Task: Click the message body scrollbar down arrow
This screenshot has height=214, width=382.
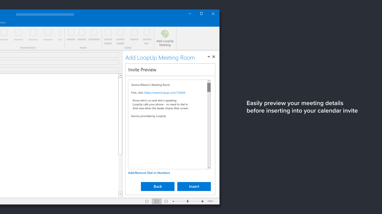Action: click(120, 194)
